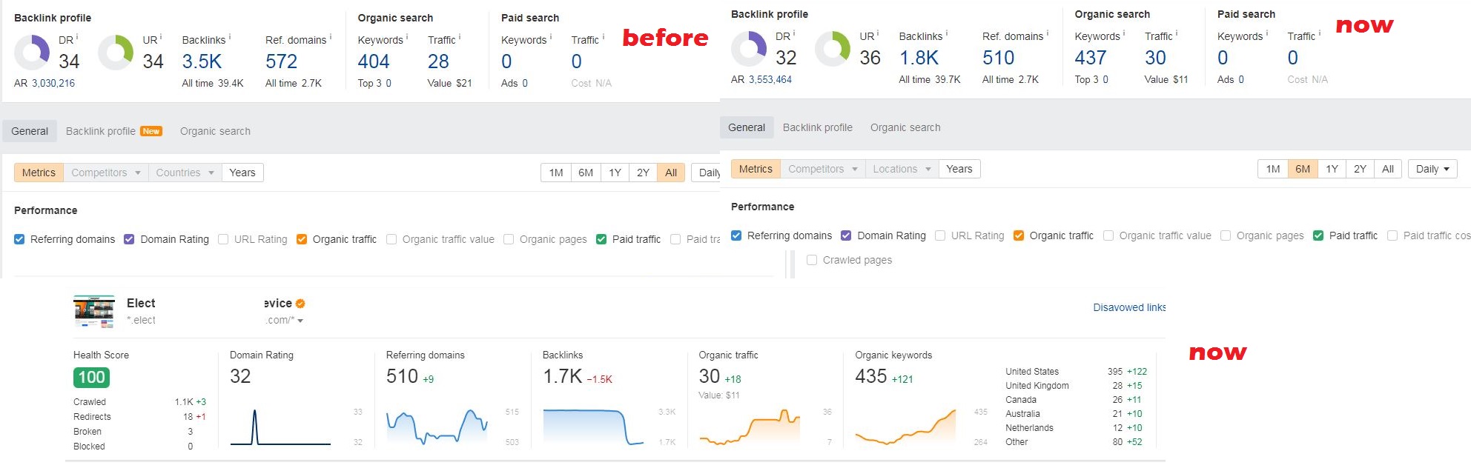The height and width of the screenshot is (468, 1471).
Task: Click the New badge on Backlink profile tab
Action: pyautogui.click(x=151, y=131)
